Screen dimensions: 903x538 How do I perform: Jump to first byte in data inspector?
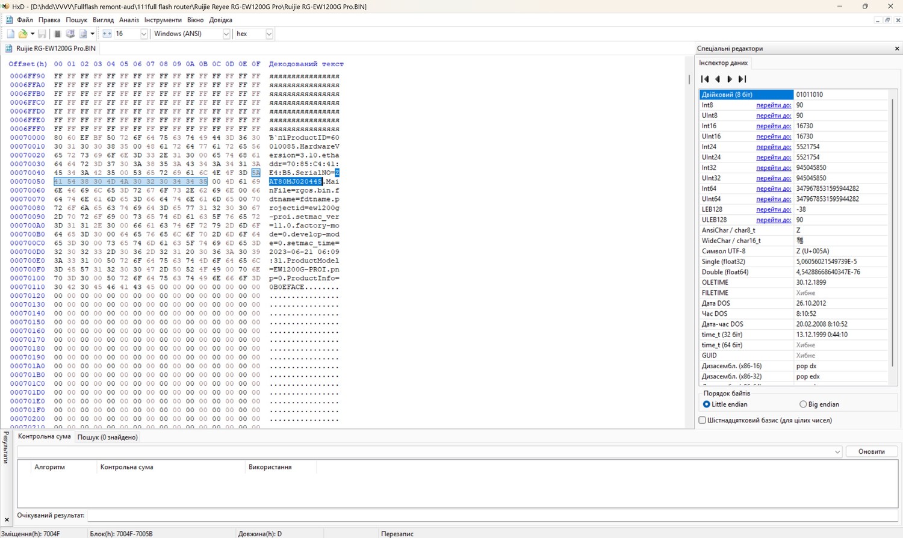coord(705,79)
